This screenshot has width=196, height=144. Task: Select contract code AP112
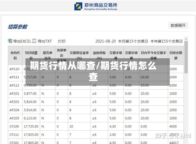15,85
